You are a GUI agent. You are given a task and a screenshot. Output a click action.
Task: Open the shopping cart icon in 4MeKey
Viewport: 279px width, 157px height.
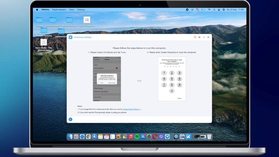pyautogui.click(x=195, y=37)
